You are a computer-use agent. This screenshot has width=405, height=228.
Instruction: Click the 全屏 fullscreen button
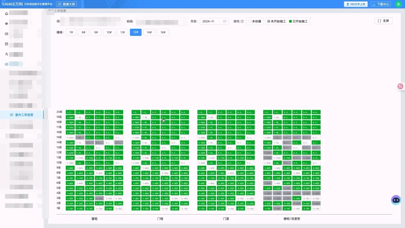click(383, 21)
